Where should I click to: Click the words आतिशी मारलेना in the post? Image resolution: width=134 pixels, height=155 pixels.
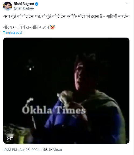tap(118, 16)
